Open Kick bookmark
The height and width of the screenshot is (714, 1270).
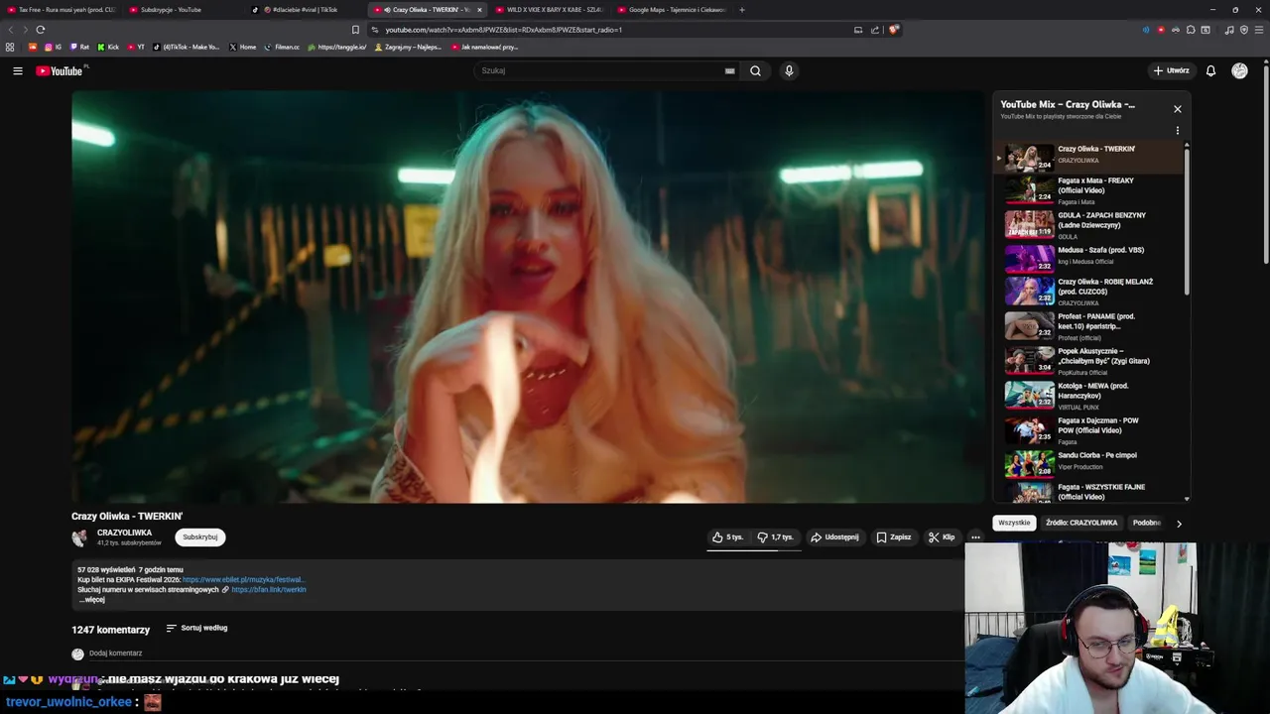click(108, 47)
